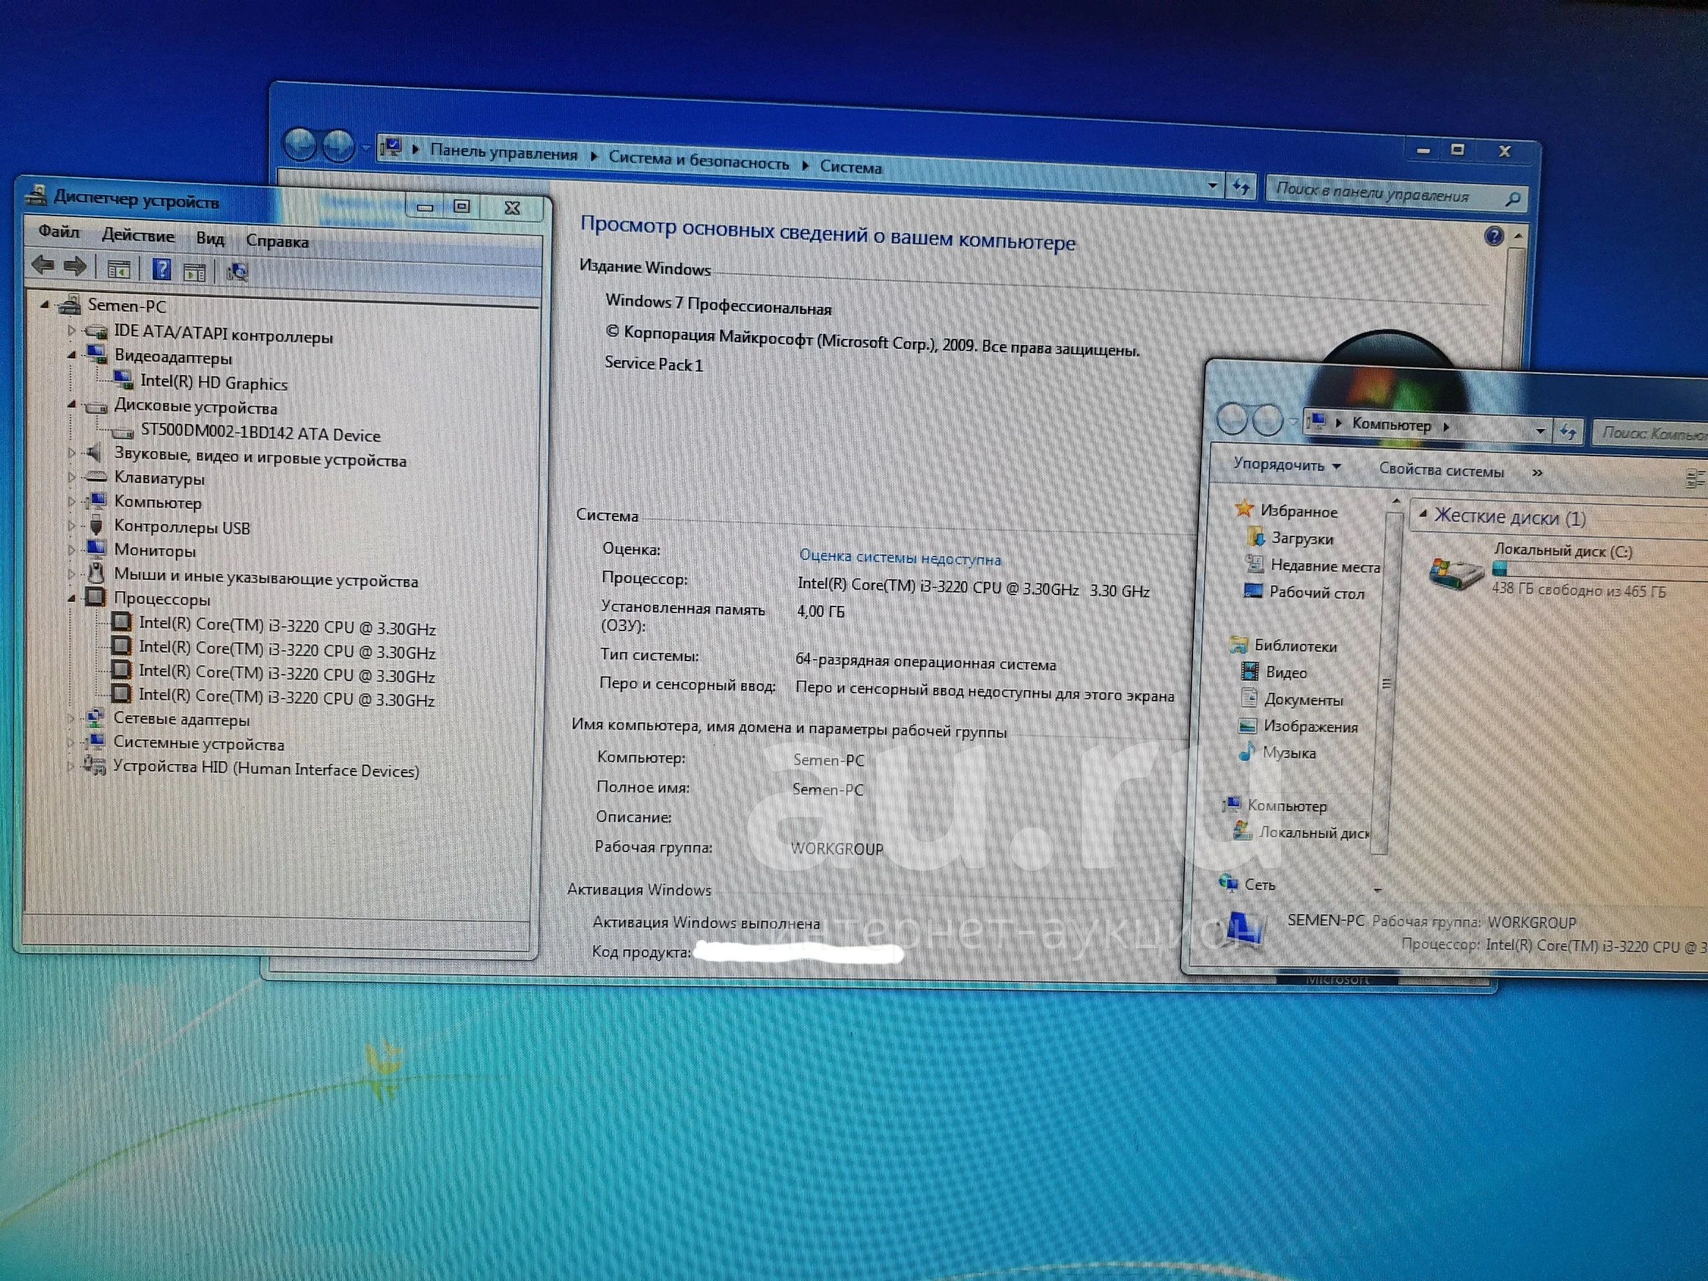
Task: Expand the Сетевые адаптеры node
Action: pos(71,718)
